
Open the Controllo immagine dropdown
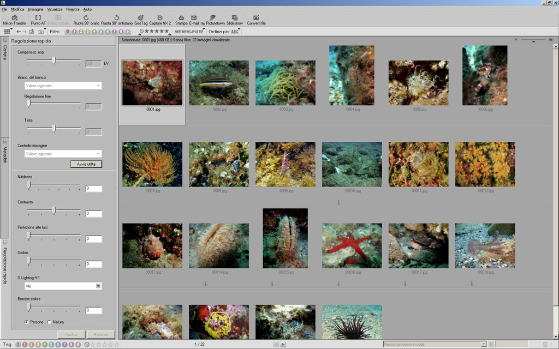click(63, 154)
